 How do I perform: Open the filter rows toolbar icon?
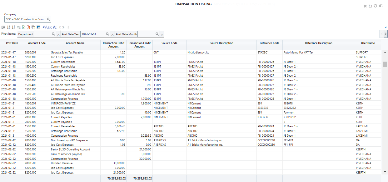[x=3, y=27]
